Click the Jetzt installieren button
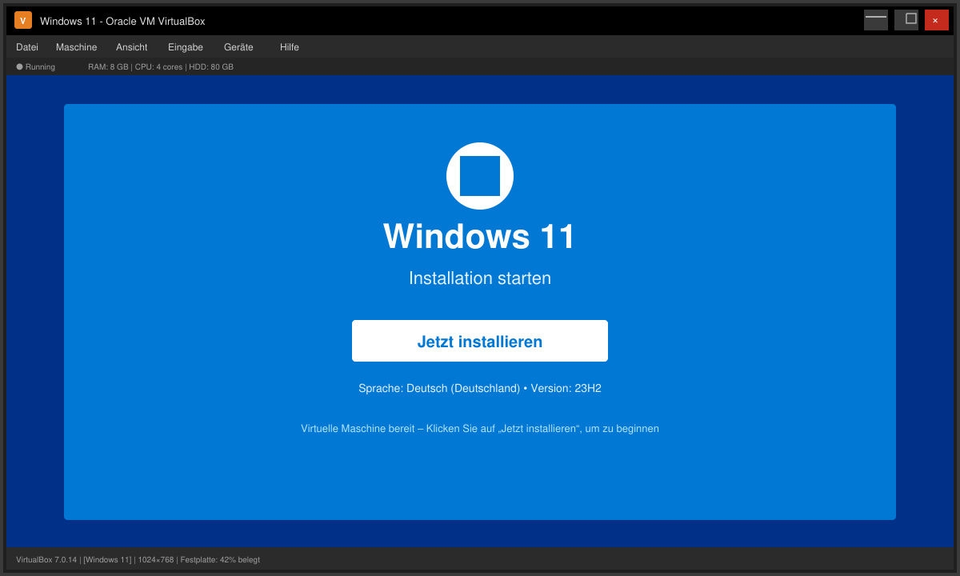Screen dimensions: 960x576 pos(480,341)
